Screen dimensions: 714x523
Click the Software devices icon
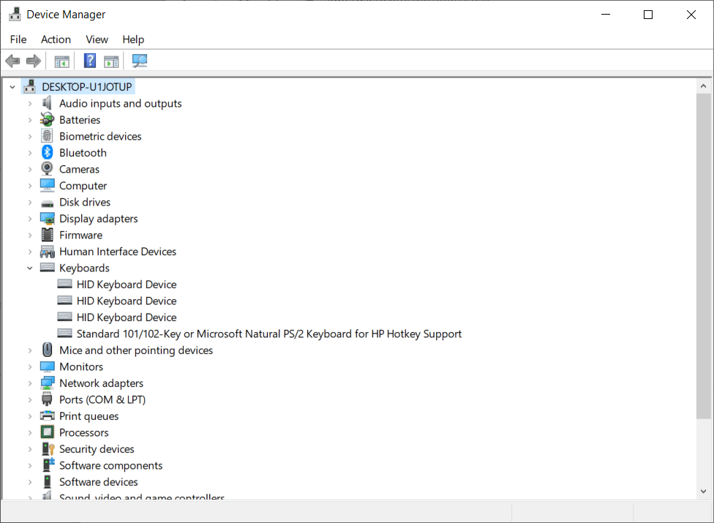point(47,481)
